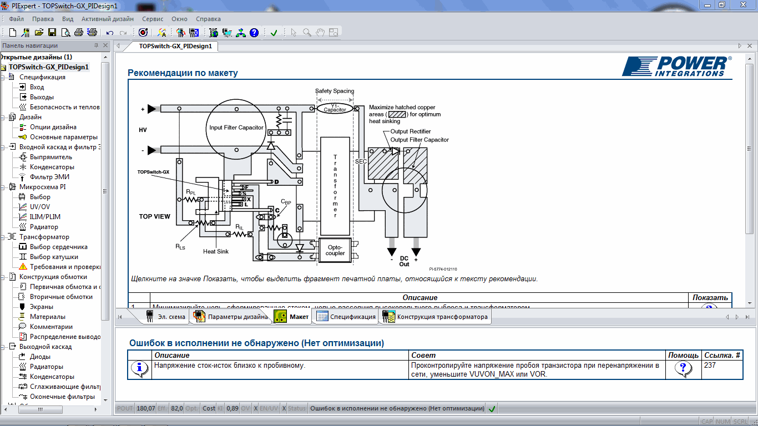Open a file with the folder icon
The image size is (758, 426).
point(39,33)
